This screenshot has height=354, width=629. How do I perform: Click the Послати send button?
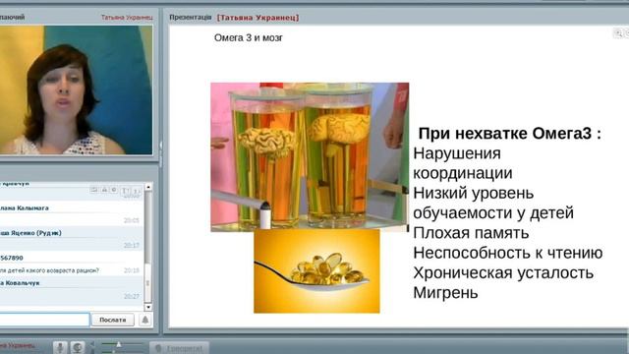click(x=113, y=320)
